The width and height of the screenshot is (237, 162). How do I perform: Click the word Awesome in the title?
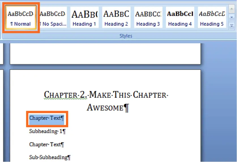pos(105,107)
